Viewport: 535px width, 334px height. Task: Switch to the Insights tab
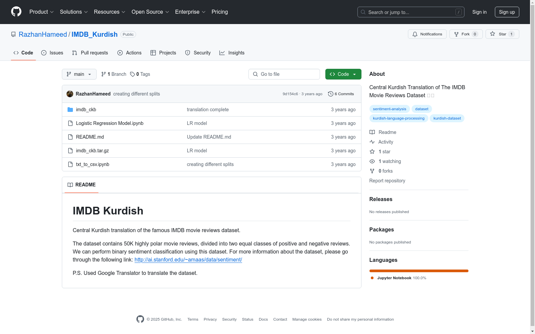click(232, 53)
